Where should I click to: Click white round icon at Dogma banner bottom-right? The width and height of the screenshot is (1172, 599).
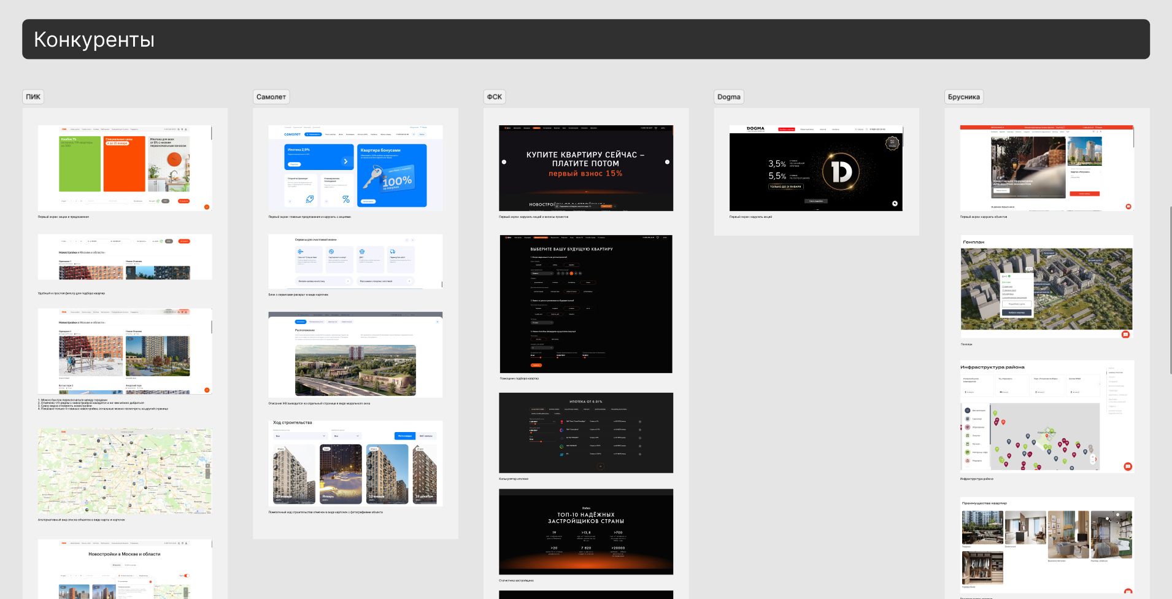[895, 203]
